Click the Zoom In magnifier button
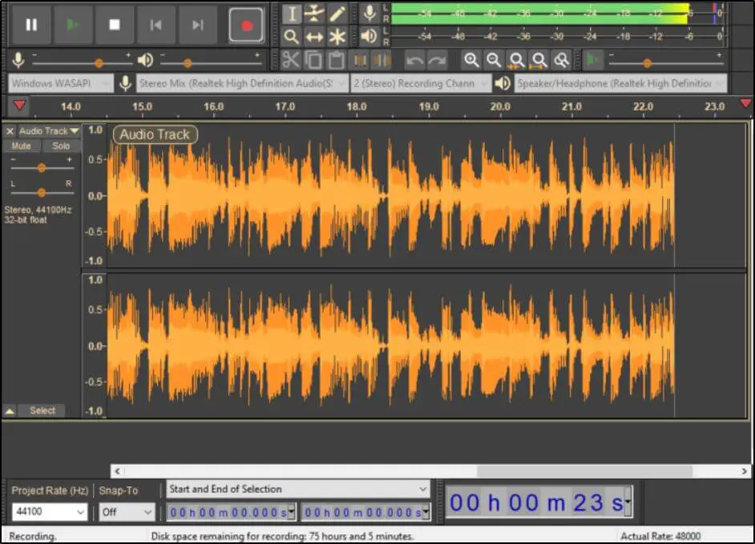Image resolution: width=755 pixels, height=544 pixels. (x=472, y=60)
